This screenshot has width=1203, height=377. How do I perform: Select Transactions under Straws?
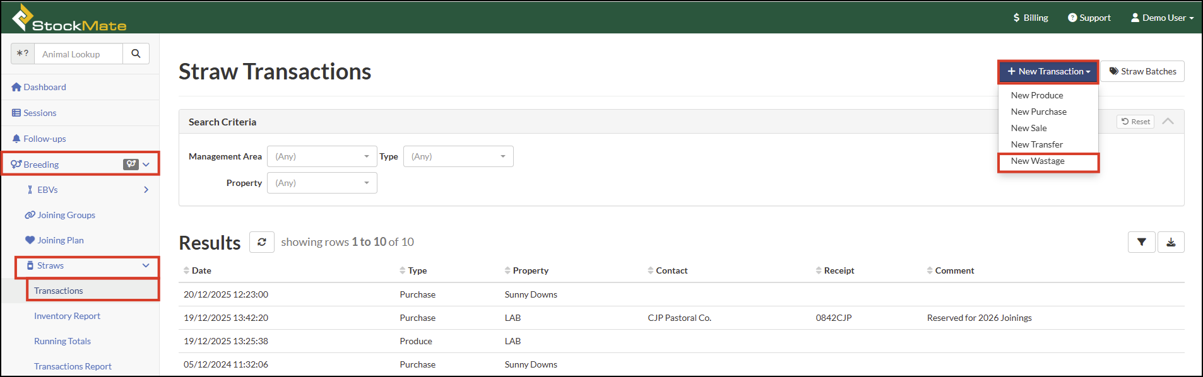click(59, 291)
